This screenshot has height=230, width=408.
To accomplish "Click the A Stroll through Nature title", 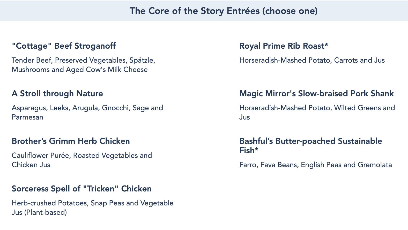I will pos(57,94).
